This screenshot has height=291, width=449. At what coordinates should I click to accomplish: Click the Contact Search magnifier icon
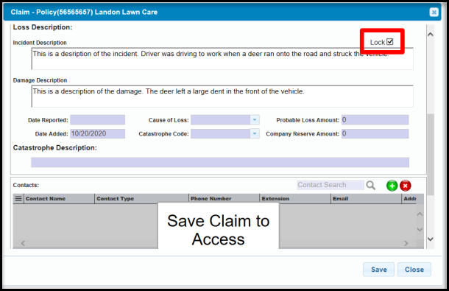(370, 185)
